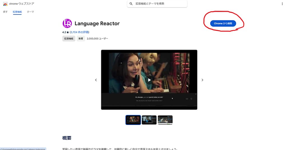Switch to the 探す tab
Screen dimensions: 287x150
point(5,12)
